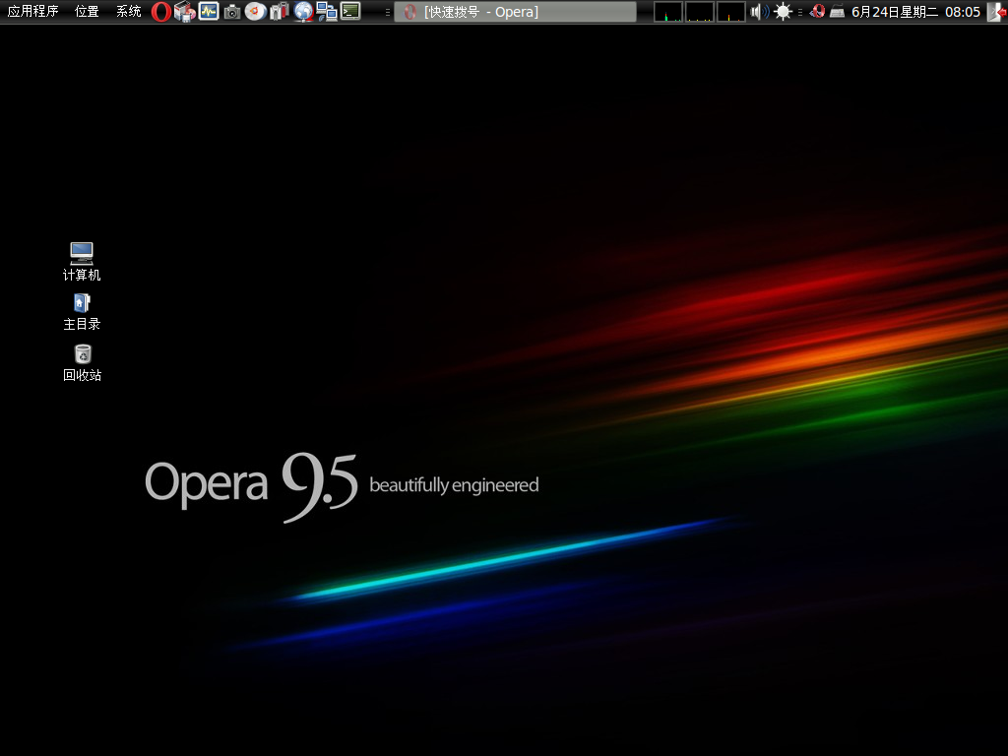Select the 回收站 (Trash) desktop icon
Image resolution: width=1008 pixels, height=756 pixels.
pyautogui.click(x=83, y=363)
